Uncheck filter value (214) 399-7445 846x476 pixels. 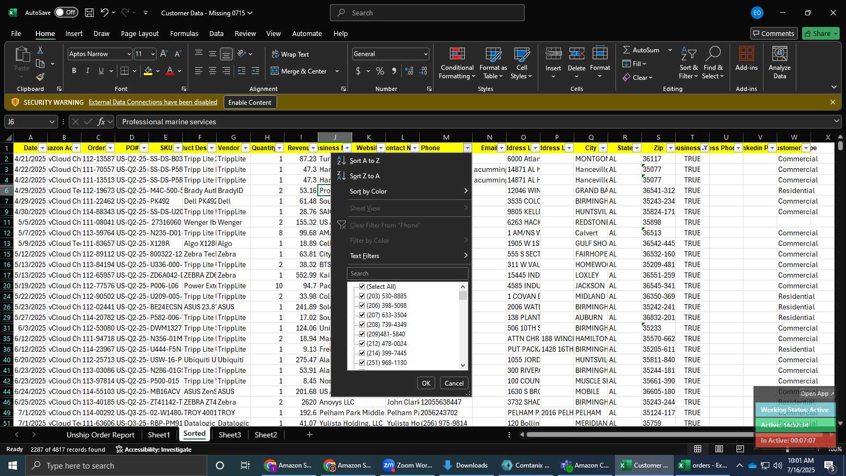[362, 353]
